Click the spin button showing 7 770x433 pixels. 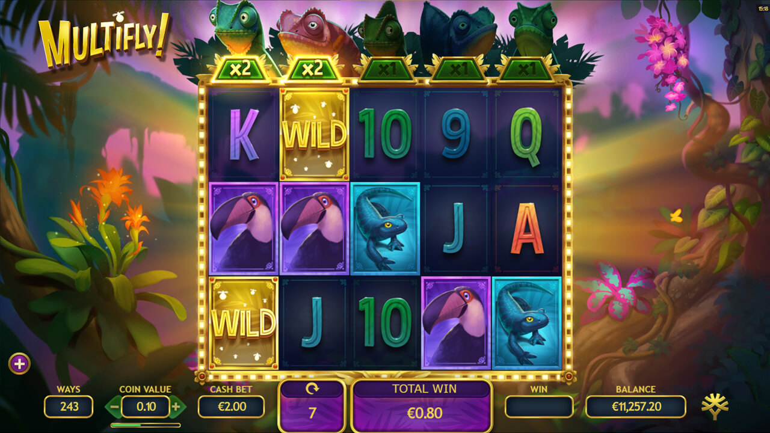pyautogui.click(x=312, y=405)
